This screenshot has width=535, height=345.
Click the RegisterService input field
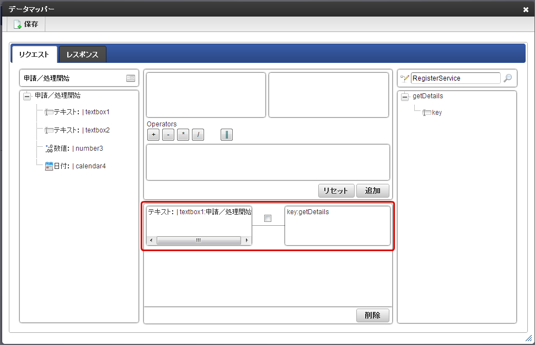pos(456,78)
